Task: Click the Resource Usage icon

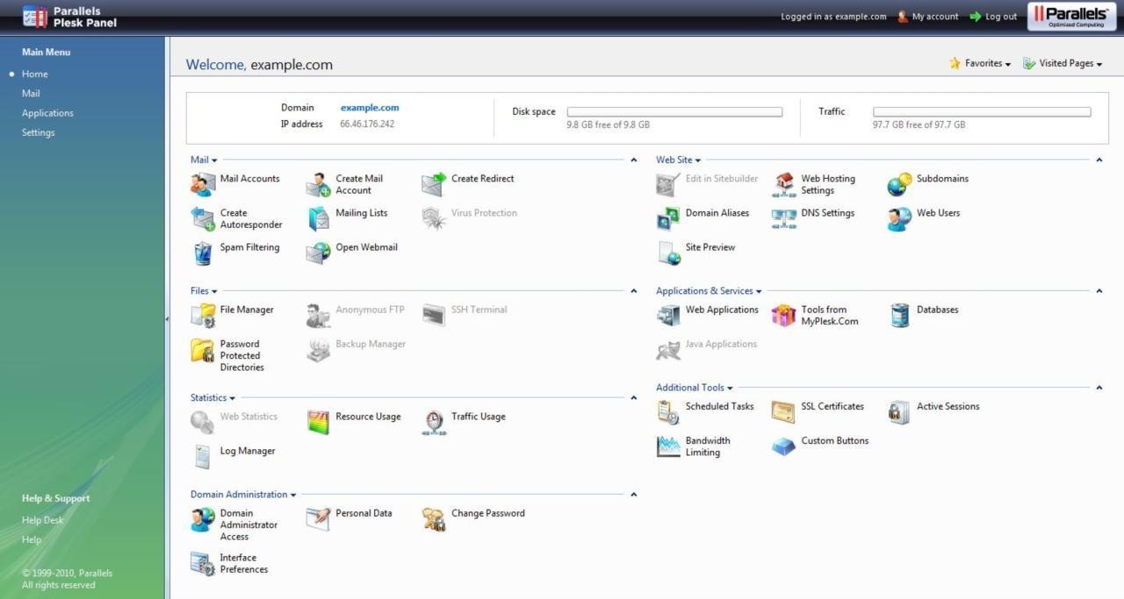Action: coord(318,423)
